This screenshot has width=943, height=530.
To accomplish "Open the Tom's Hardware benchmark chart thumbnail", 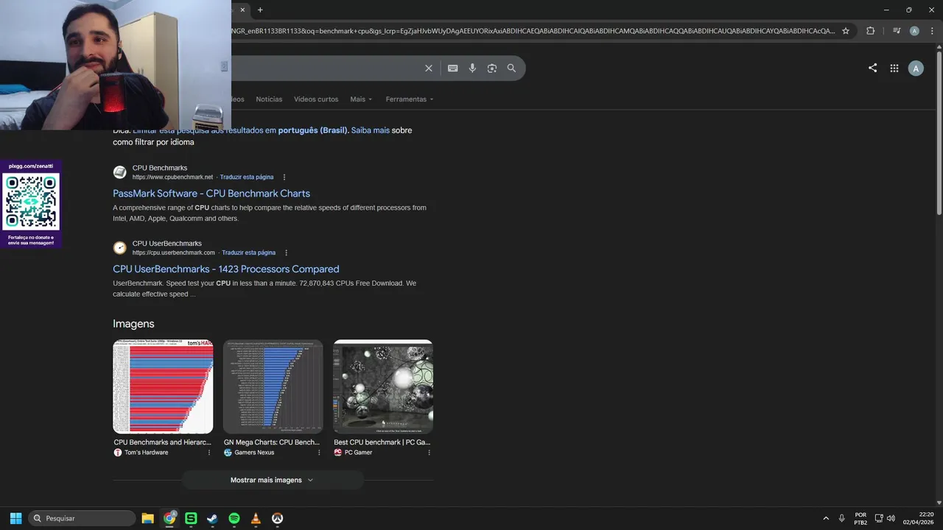I will tap(163, 386).
